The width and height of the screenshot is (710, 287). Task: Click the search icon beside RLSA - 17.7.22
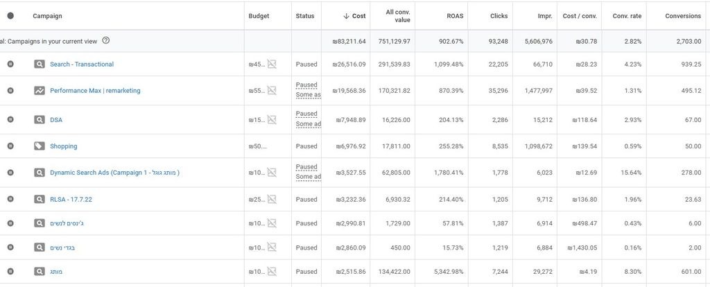tap(40, 199)
